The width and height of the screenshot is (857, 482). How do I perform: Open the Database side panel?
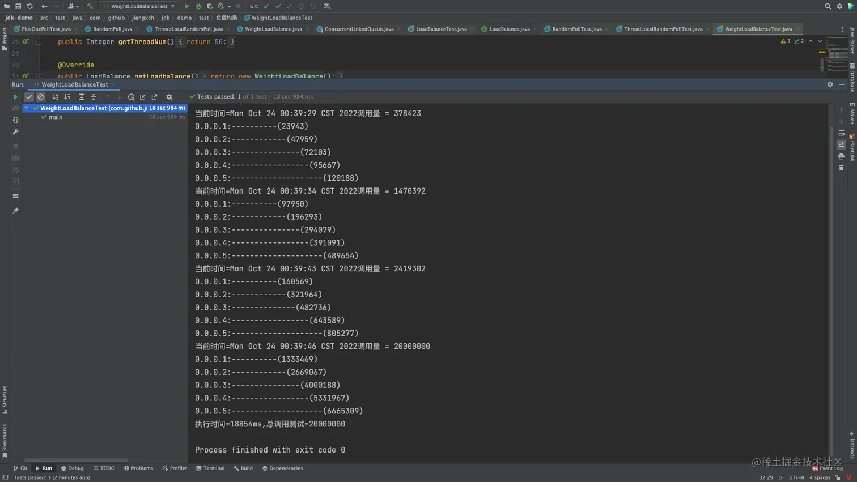[x=852, y=78]
